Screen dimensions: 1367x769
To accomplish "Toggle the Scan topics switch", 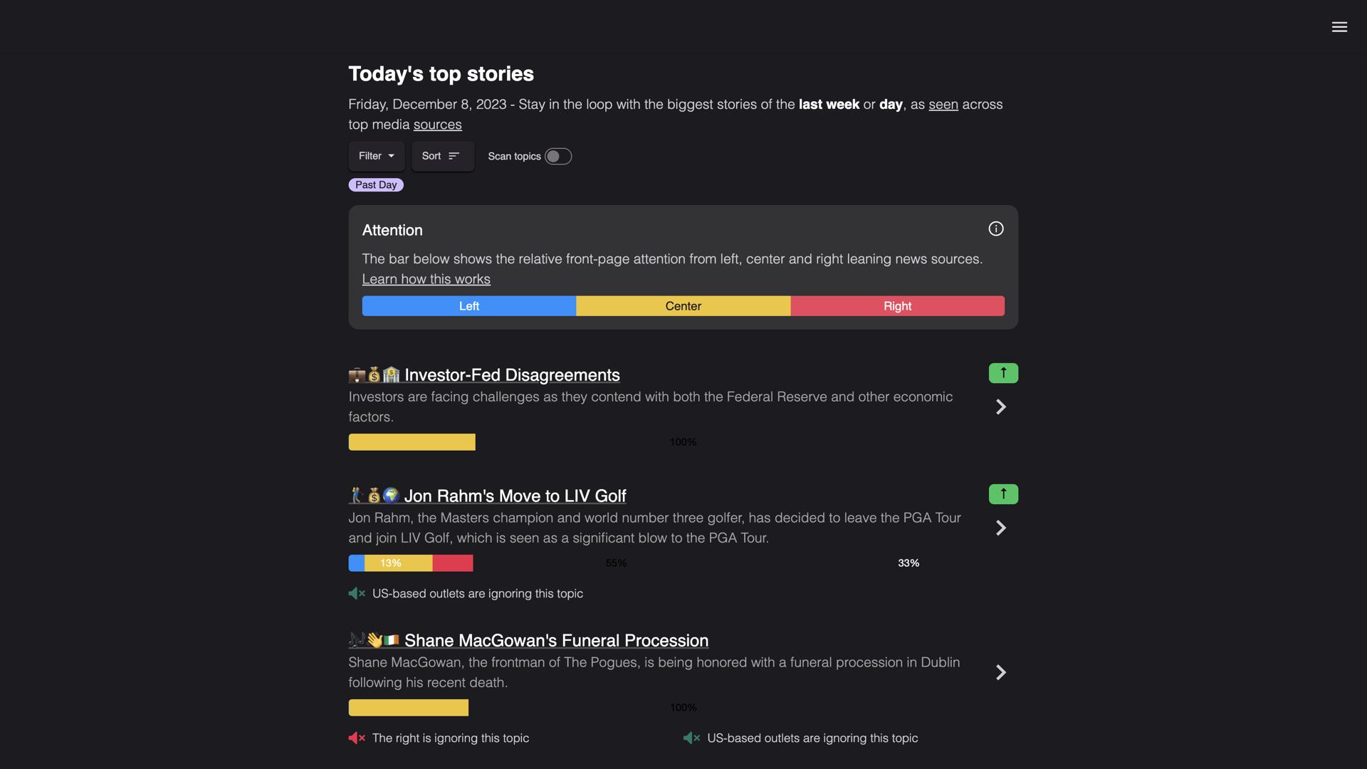I will click(x=557, y=157).
